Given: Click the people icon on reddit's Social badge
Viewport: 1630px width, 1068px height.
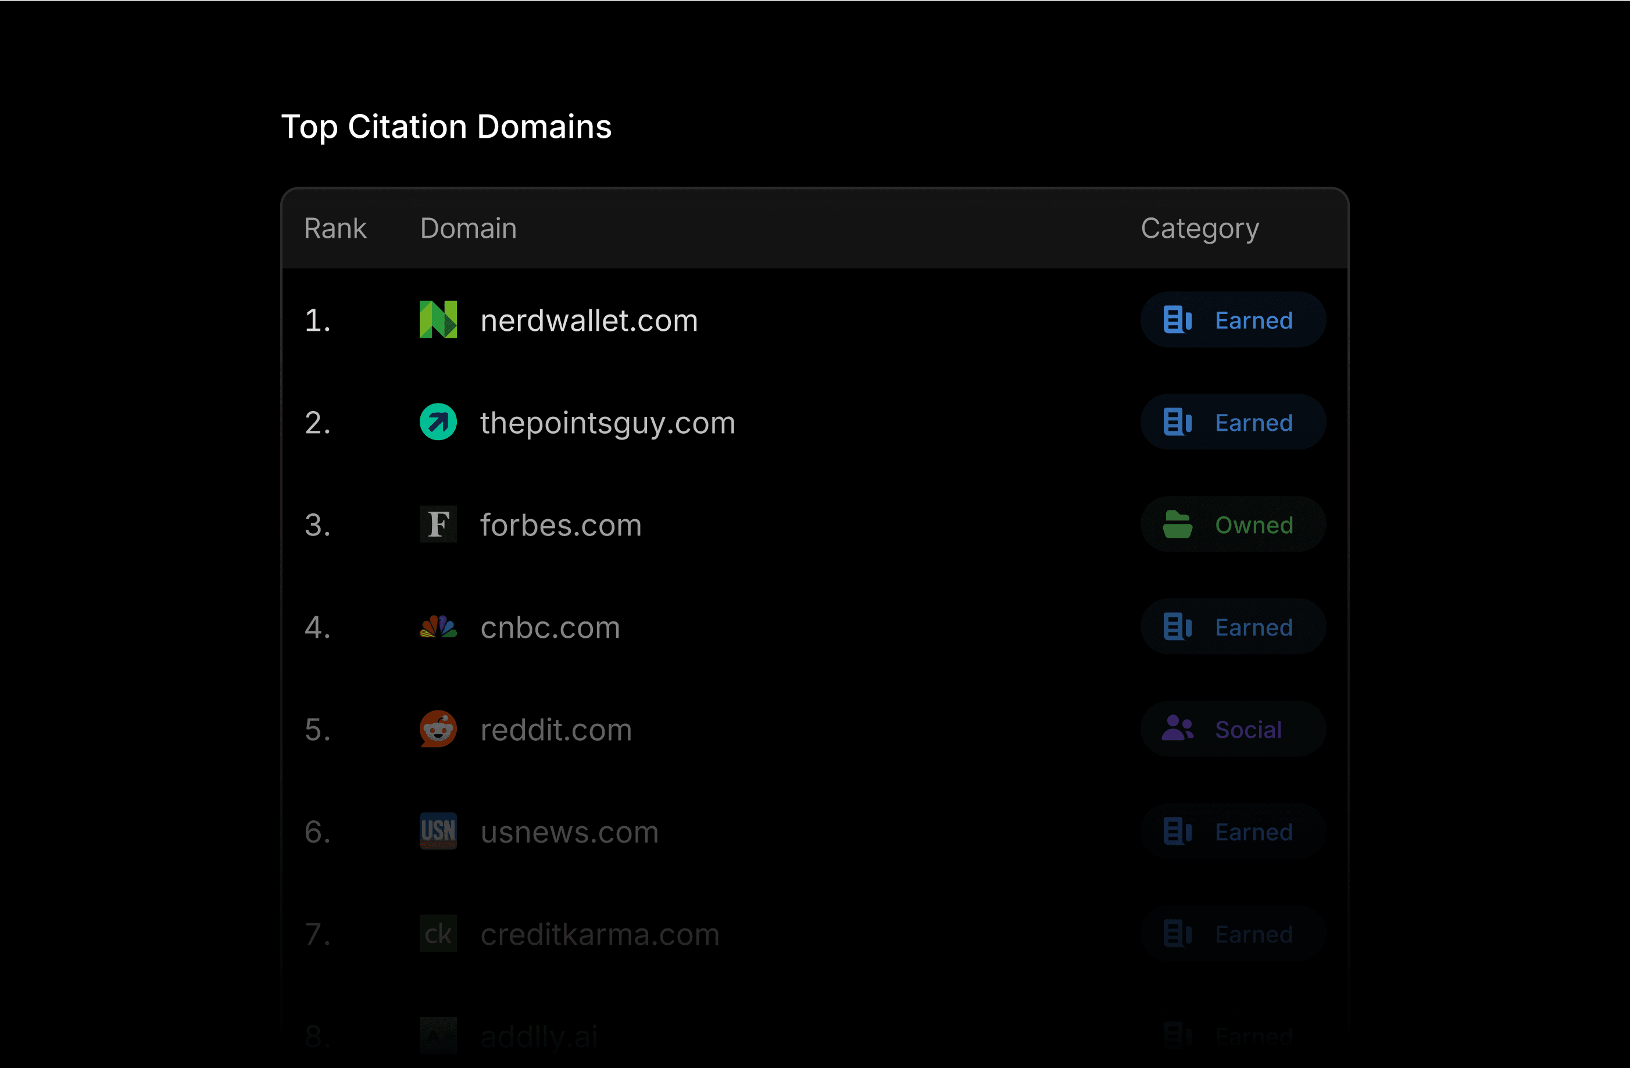Looking at the screenshot, I should 1177,729.
